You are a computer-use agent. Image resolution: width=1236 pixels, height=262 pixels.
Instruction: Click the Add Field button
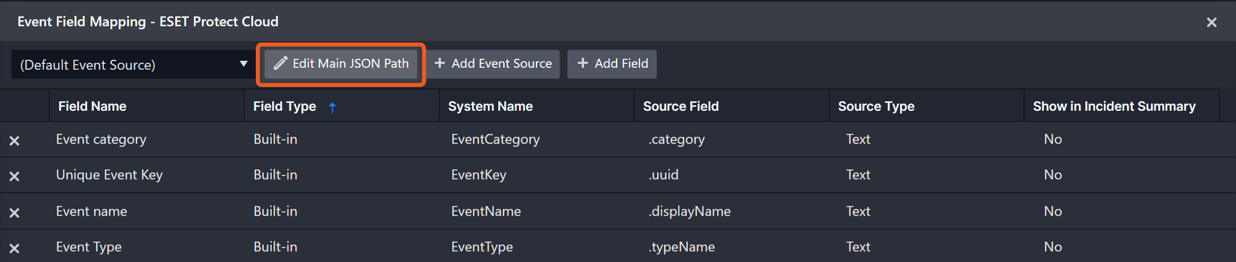coord(612,64)
